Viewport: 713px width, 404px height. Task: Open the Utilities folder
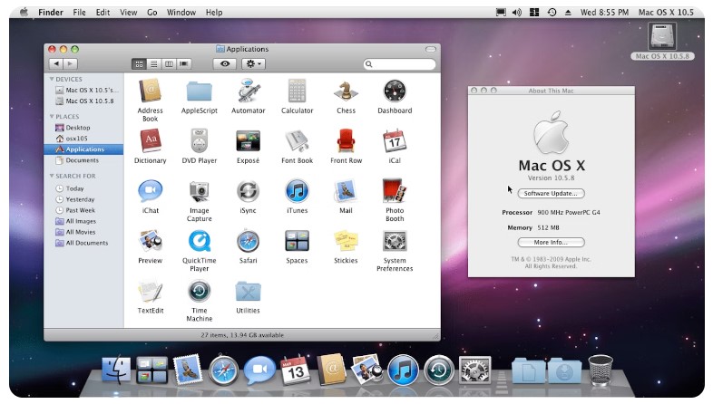[249, 292]
